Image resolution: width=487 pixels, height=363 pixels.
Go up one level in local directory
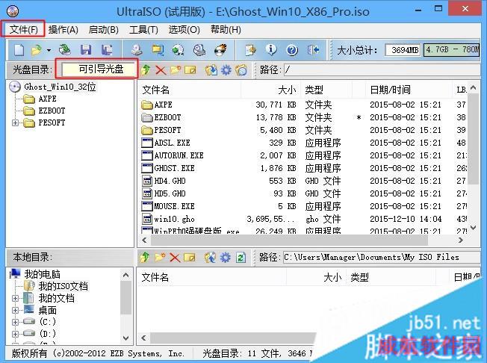tap(144, 258)
